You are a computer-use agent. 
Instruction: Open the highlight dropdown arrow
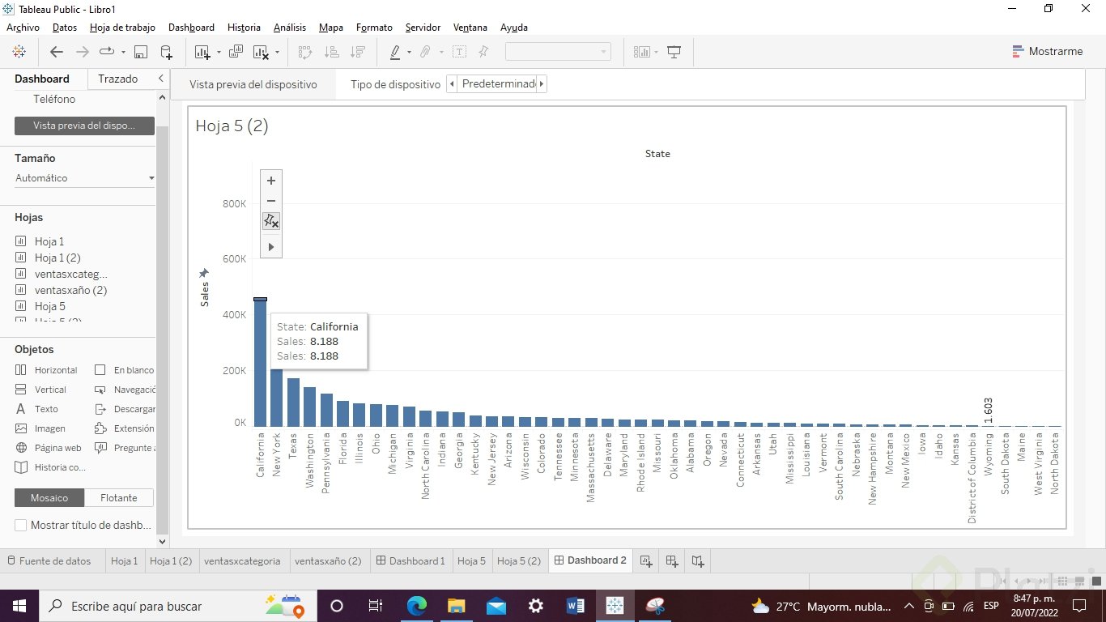click(x=409, y=52)
